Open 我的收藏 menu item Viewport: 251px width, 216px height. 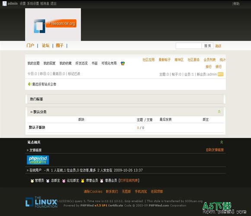65,63
